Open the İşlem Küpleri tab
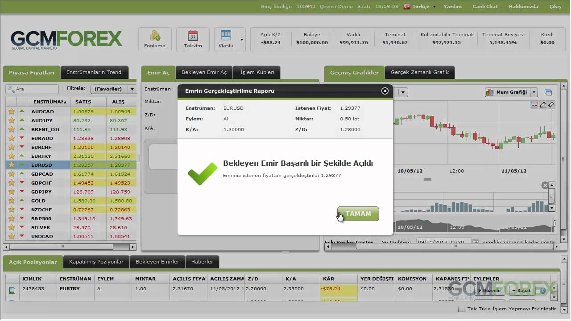Image resolution: width=571 pixels, height=321 pixels. coord(257,72)
